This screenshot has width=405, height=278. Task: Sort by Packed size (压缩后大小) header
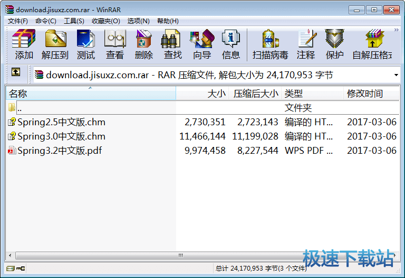point(255,94)
